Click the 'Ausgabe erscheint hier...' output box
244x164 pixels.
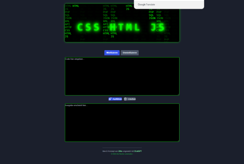tap(122, 122)
